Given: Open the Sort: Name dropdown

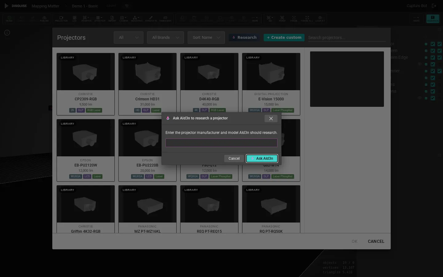Looking at the screenshot, I should tap(206, 38).
